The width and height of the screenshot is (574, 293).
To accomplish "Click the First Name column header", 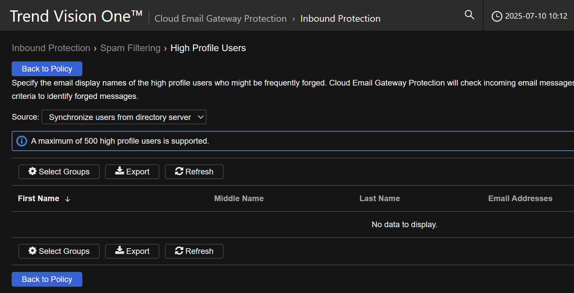I will 38,198.
